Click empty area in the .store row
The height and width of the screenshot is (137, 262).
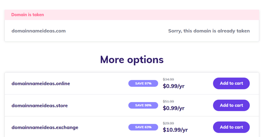[100, 106]
